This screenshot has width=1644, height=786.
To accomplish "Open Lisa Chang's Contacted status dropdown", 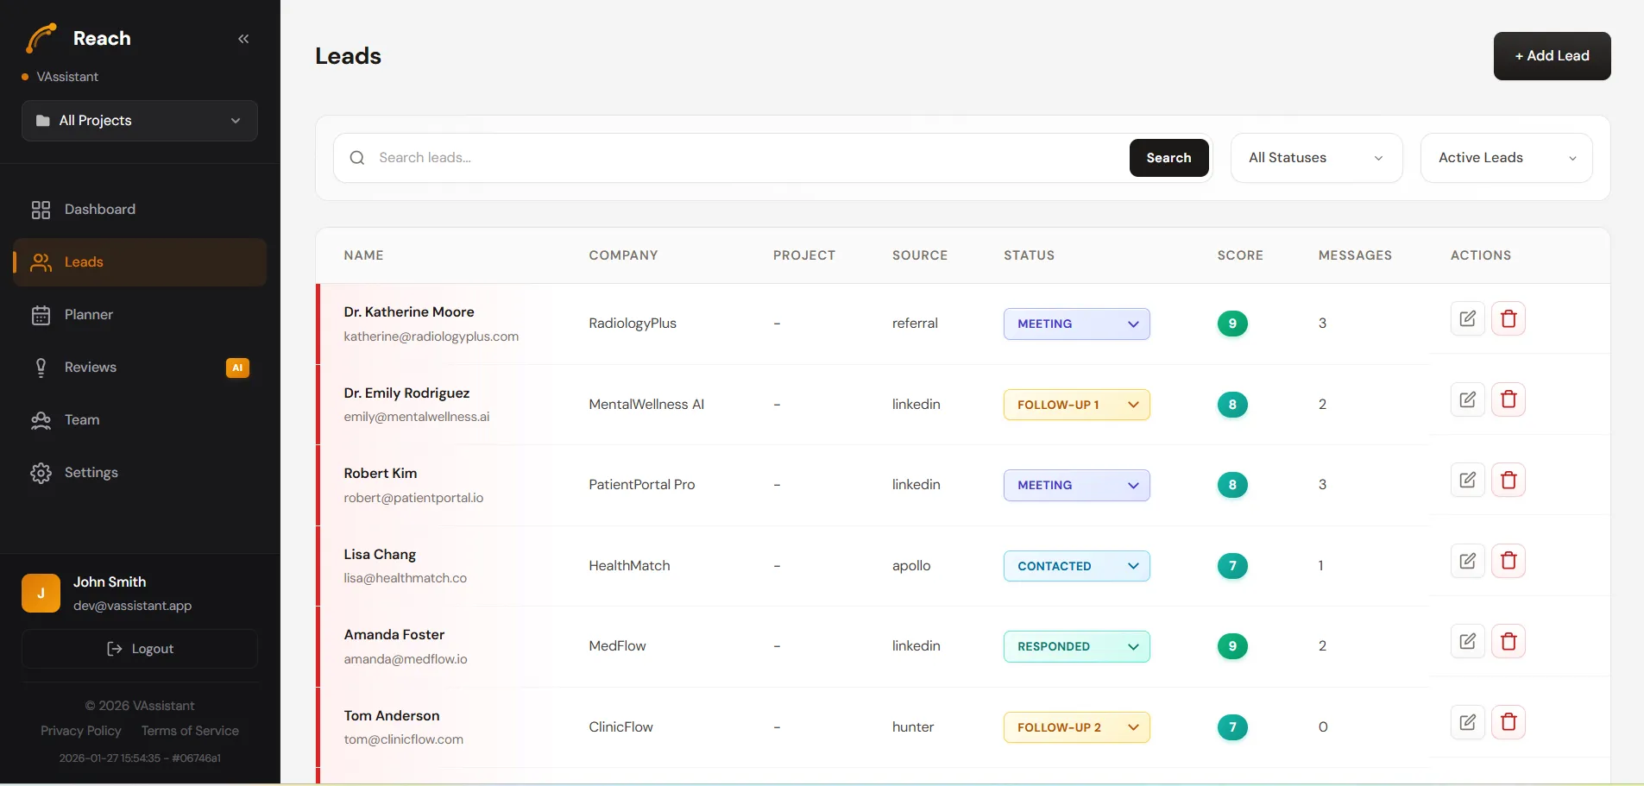I will [x=1076, y=566].
